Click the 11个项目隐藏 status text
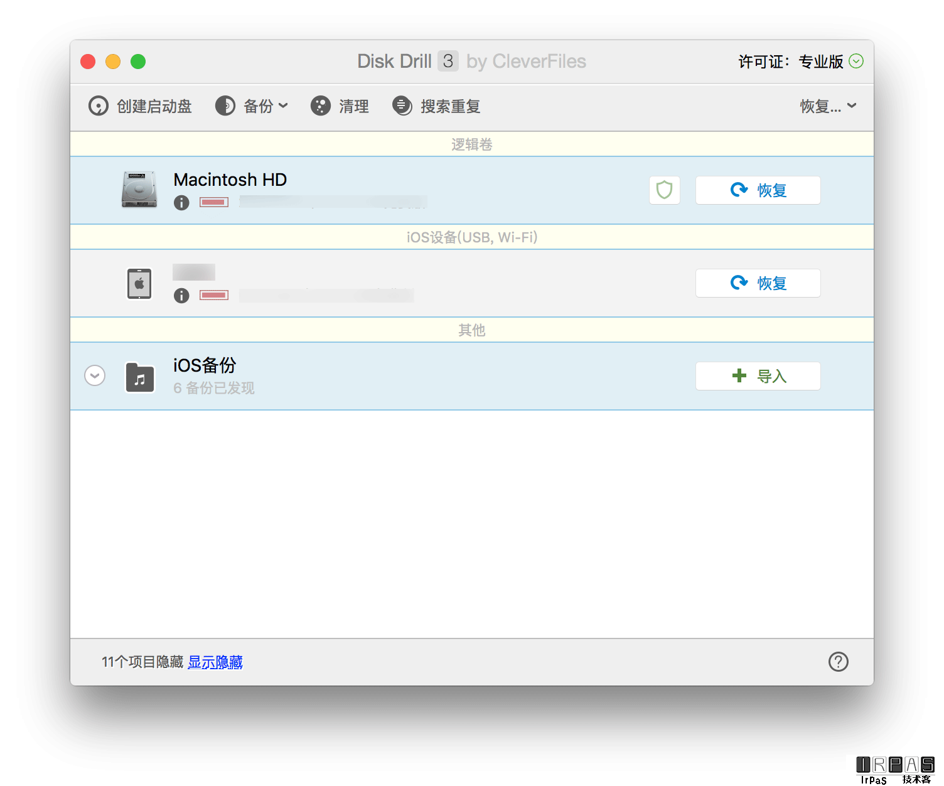Viewport: 944px width, 786px height. click(x=142, y=662)
